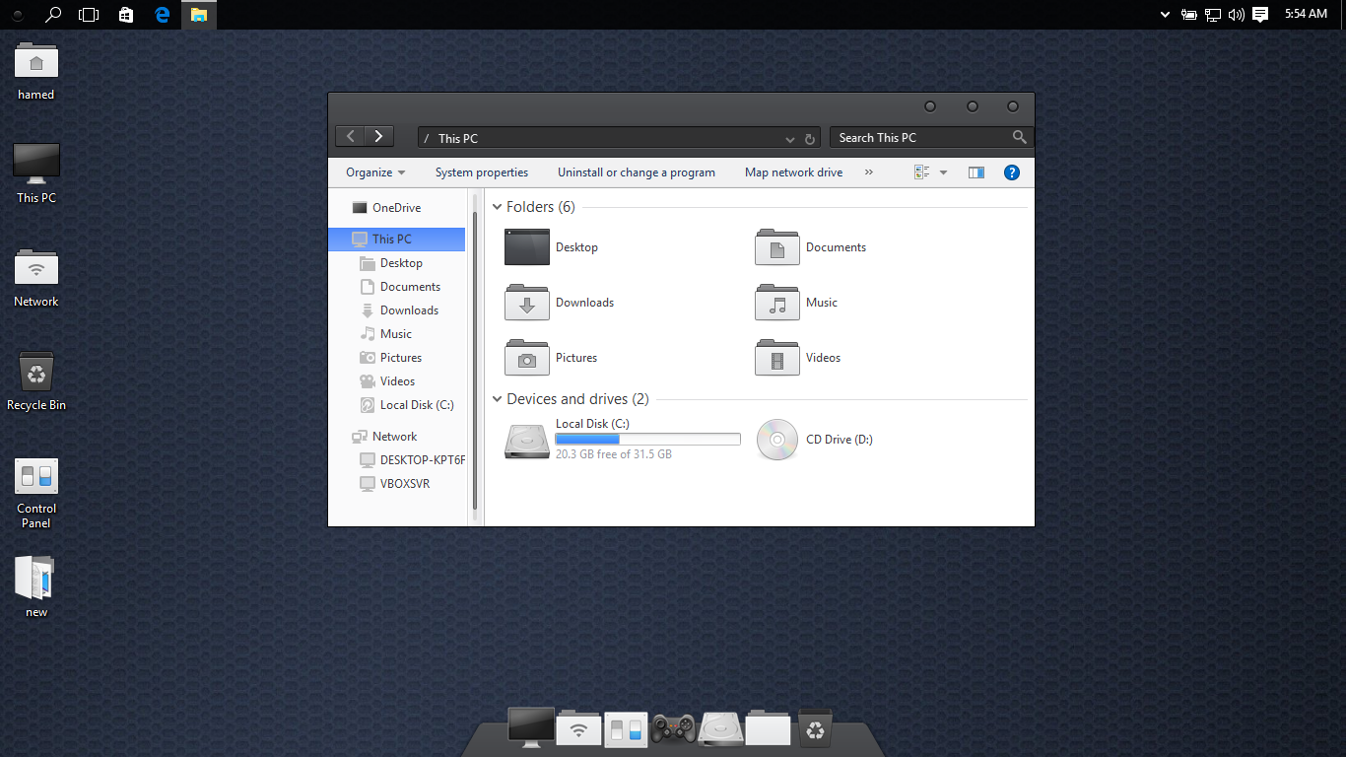Viewport: 1346px width, 757px height.
Task: Select the CD Drive (D:) icon
Action: (776, 440)
